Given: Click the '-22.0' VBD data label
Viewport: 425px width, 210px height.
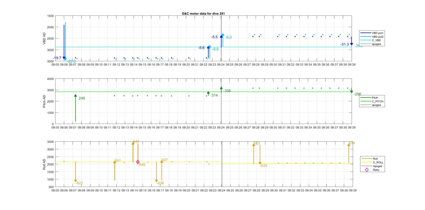Looking at the screenshot, I should tap(71, 62).
